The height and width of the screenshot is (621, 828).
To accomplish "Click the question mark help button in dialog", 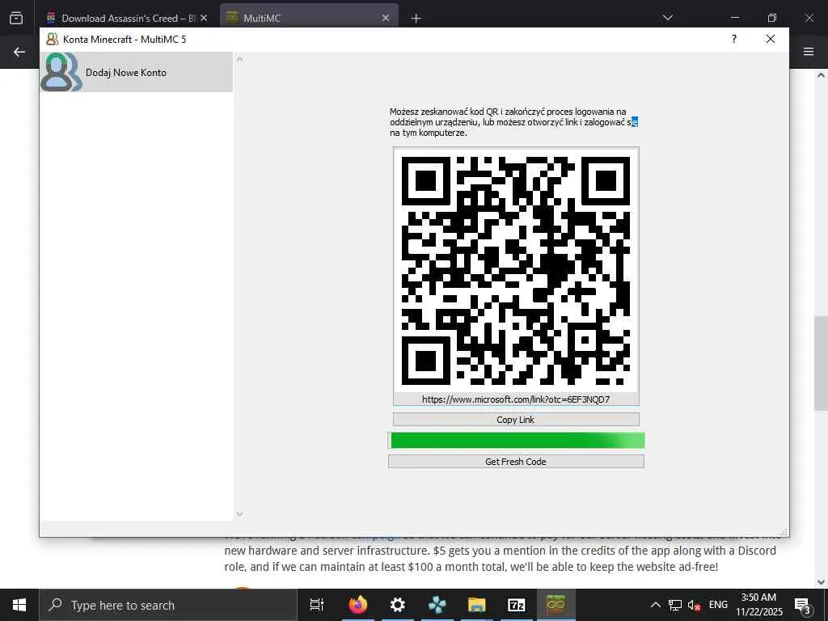I will click(x=734, y=39).
